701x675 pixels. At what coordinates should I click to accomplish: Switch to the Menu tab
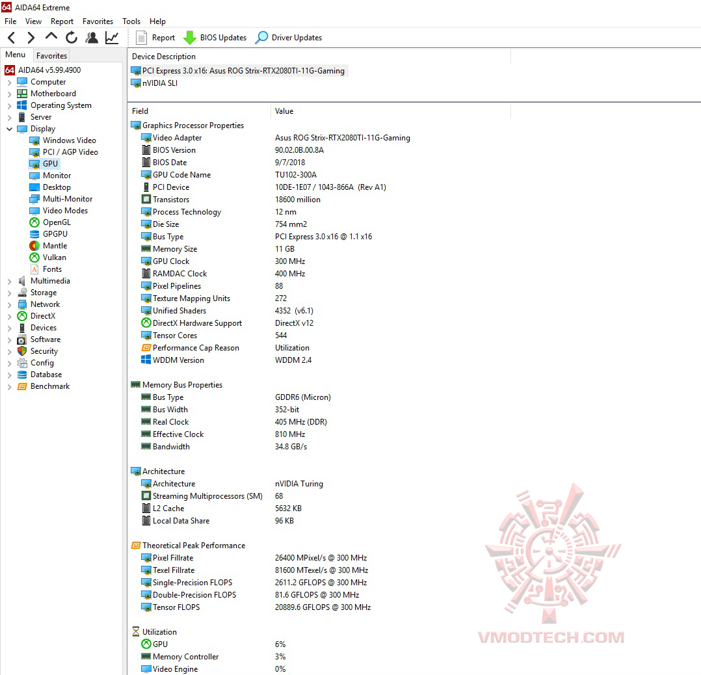coord(15,55)
